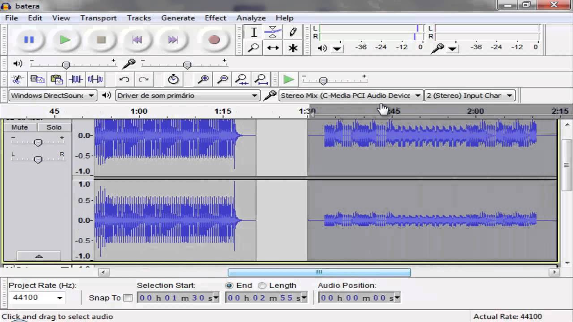Silence the selected audio
The height and width of the screenshot is (322, 573).
95,80
